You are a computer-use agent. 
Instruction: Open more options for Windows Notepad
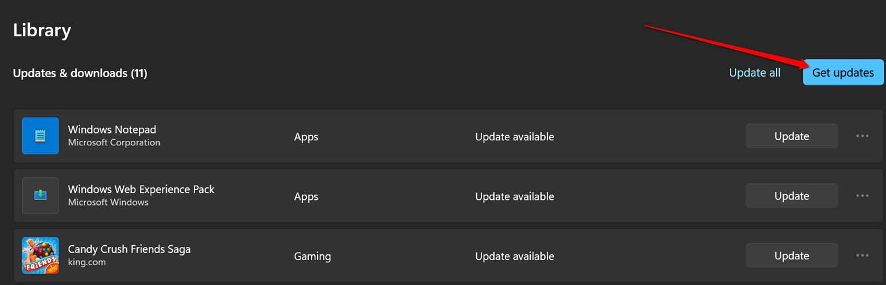(x=862, y=136)
